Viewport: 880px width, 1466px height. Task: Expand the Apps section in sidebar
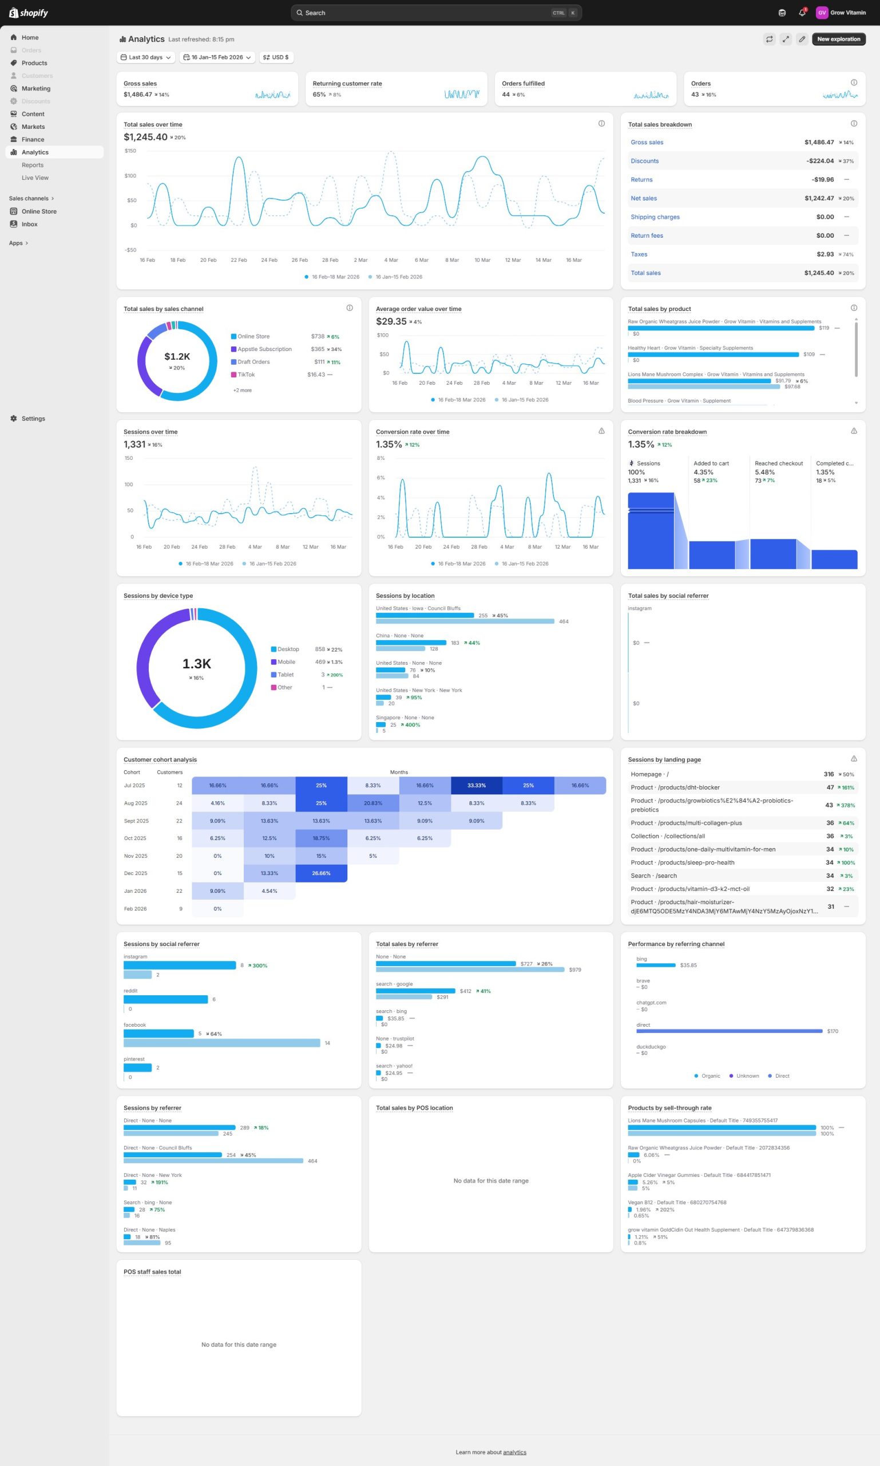18,243
